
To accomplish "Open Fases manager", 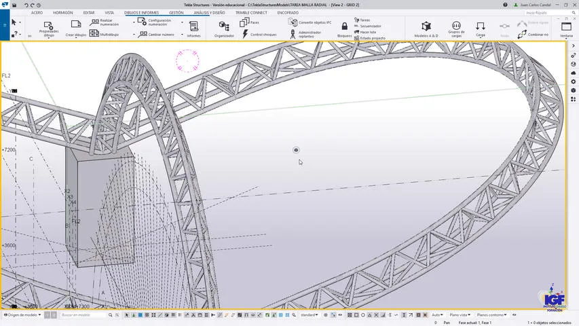I will 249,22.
